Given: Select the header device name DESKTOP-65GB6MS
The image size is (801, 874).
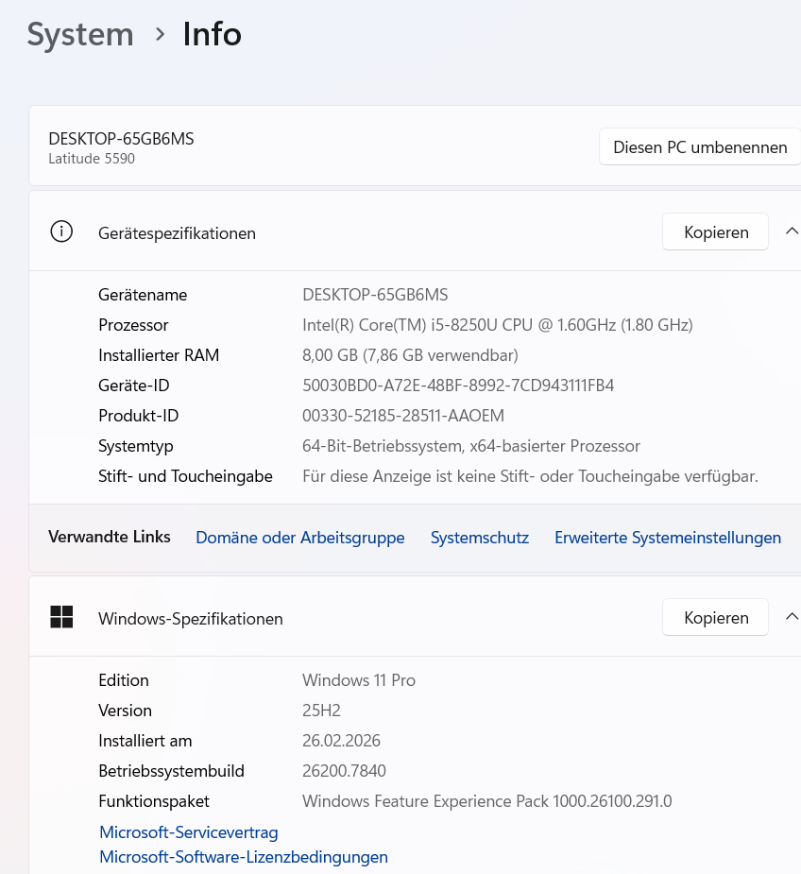Looking at the screenshot, I should pyautogui.click(x=121, y=139).
